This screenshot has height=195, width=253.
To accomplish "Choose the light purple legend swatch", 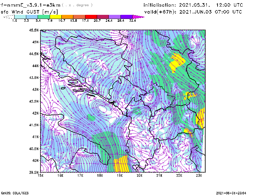I will (115, 17).
